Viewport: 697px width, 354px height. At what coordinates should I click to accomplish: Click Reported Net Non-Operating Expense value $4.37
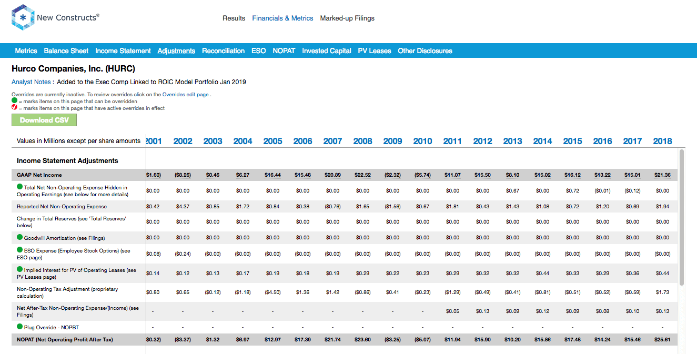tap(183, 207)
